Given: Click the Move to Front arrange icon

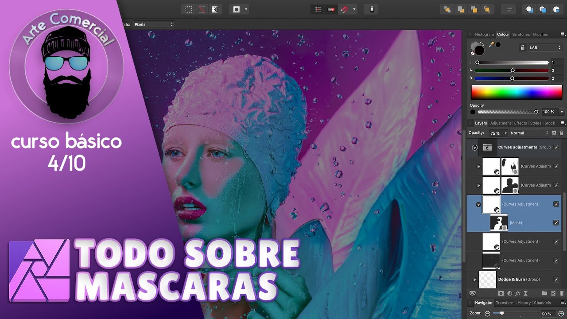Looking at the screenshot, I should pos(487,9).
